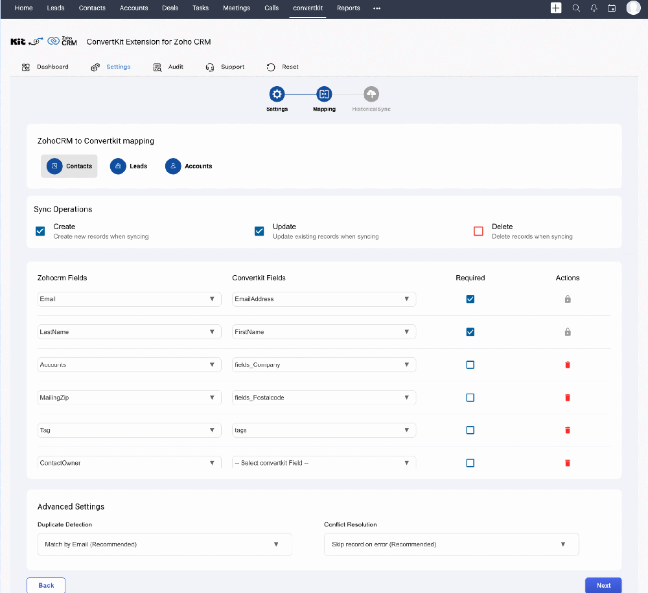Click the Settings gears icon

pos(95,67)
